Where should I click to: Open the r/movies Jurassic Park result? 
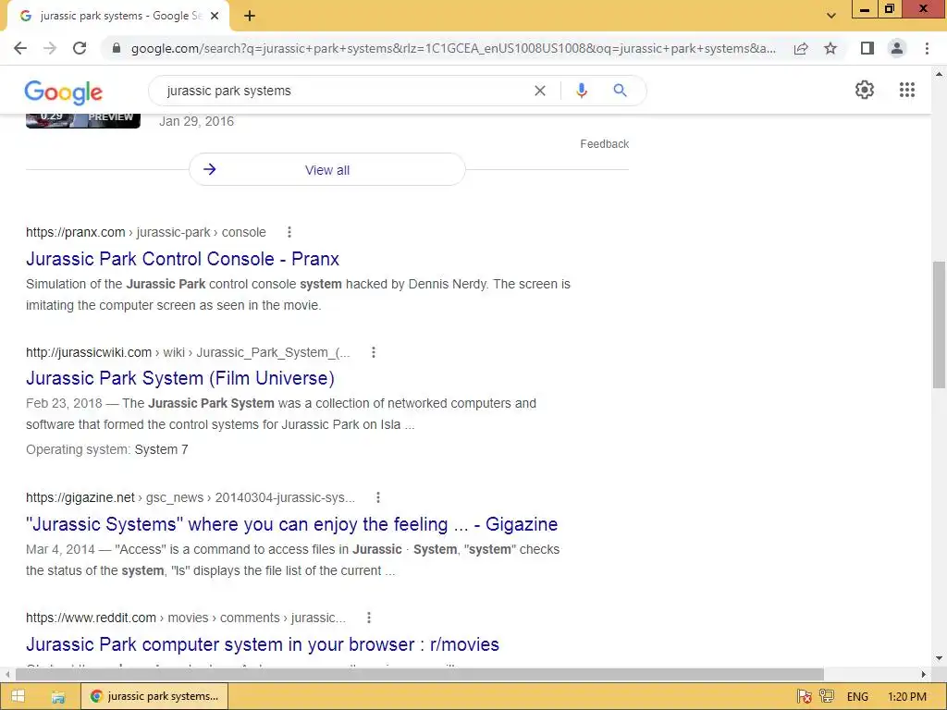[x=263, y=644]
